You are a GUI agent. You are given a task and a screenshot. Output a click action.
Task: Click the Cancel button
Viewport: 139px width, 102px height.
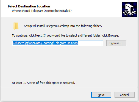click(124, 95)
